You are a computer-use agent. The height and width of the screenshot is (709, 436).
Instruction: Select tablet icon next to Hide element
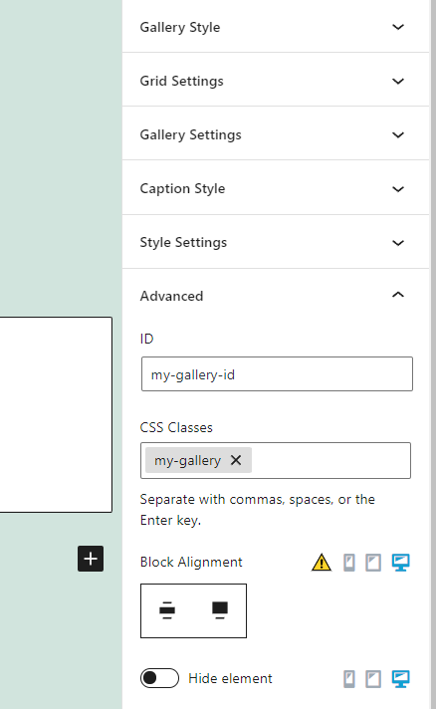click(372, 679)
